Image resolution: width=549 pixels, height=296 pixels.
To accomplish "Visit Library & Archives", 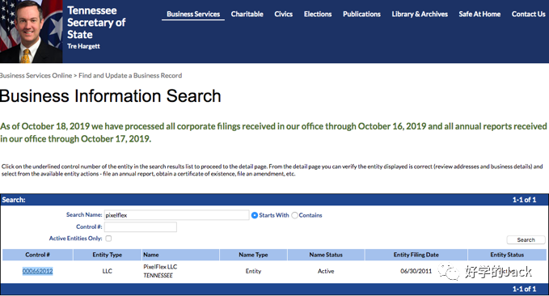I will click(420, 14).
